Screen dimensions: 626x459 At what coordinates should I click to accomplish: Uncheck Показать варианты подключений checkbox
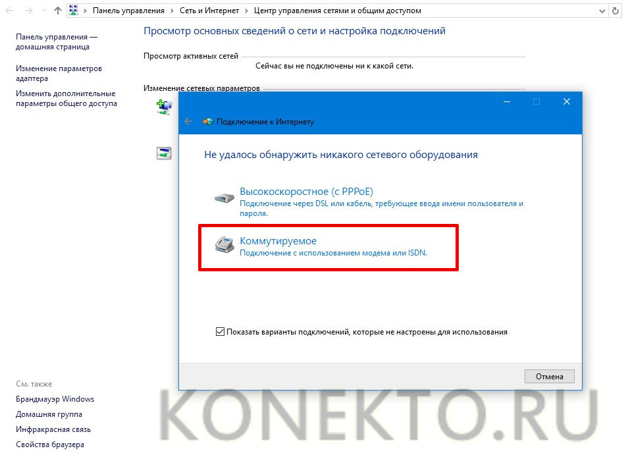coord(220,331)
